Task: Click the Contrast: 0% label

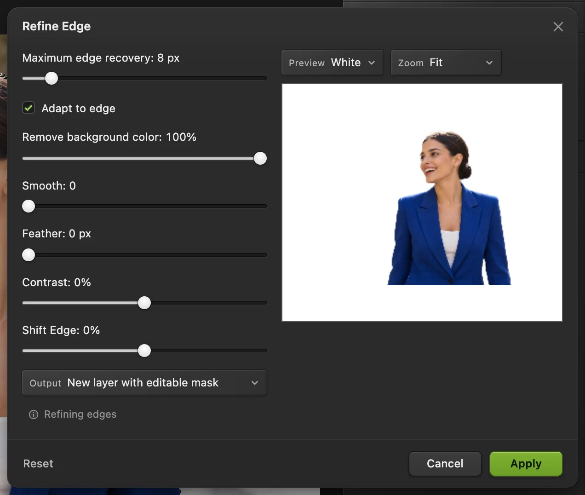Action: click(x=57, y=282)
